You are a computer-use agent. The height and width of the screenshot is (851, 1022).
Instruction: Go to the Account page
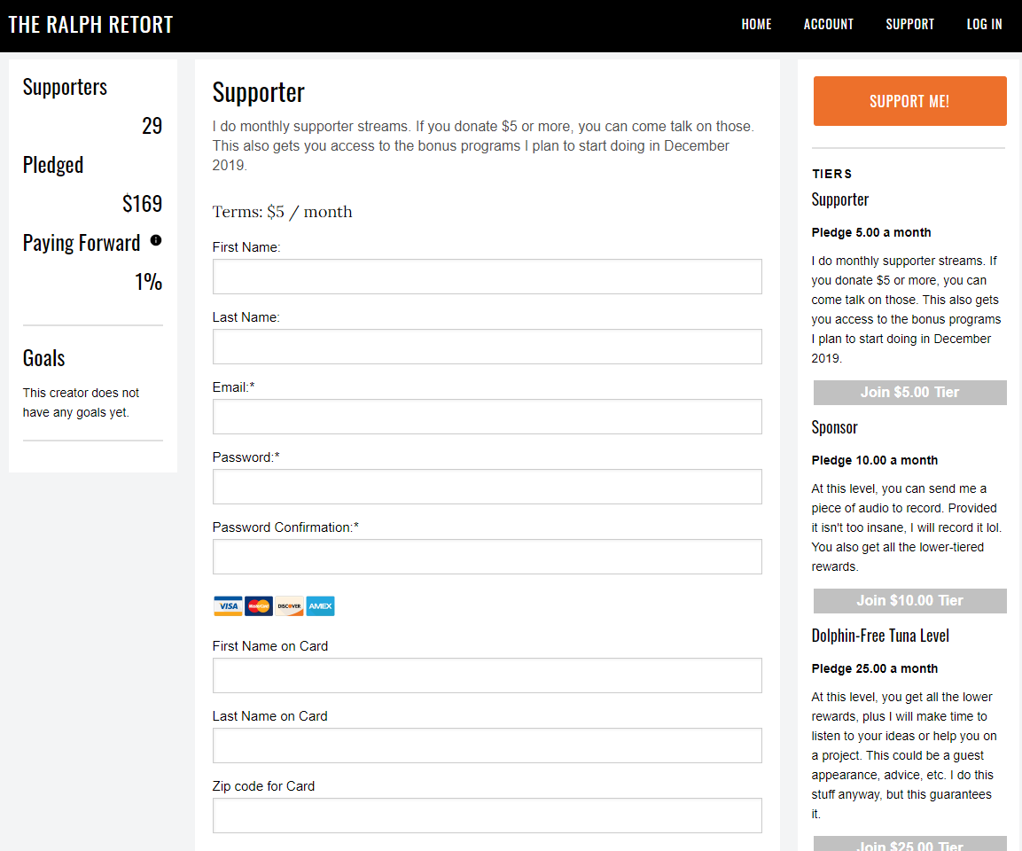[x=829, y=24]
